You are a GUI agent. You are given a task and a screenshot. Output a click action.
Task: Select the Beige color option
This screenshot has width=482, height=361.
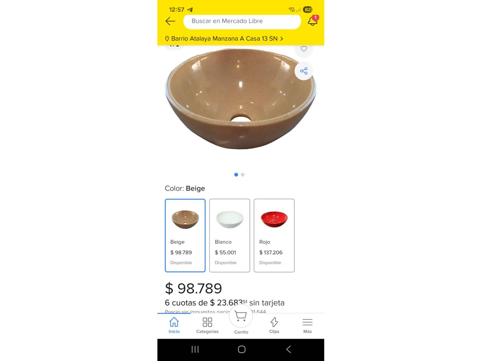(185, 235)
